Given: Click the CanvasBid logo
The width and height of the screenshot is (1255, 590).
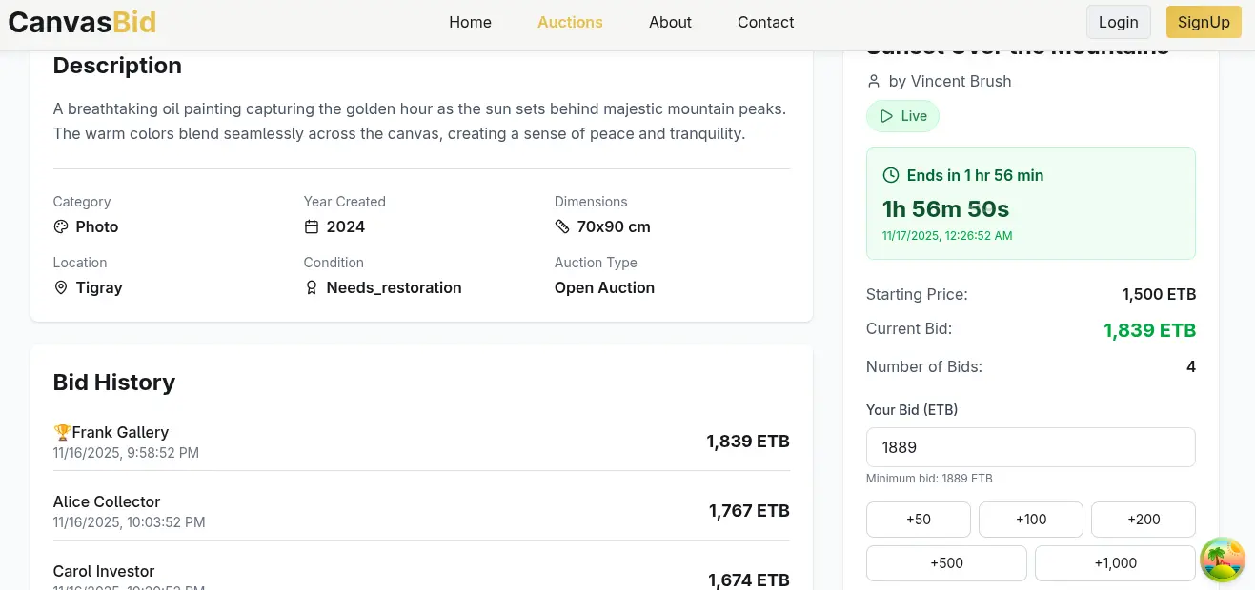Looking at the screenshot, I should pyautogui.click(x=82, y=22).
